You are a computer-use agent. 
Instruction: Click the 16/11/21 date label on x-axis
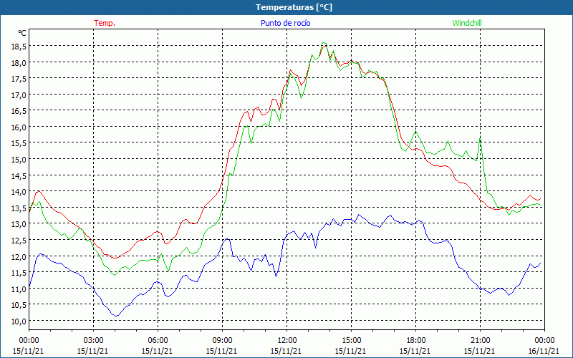544,351
